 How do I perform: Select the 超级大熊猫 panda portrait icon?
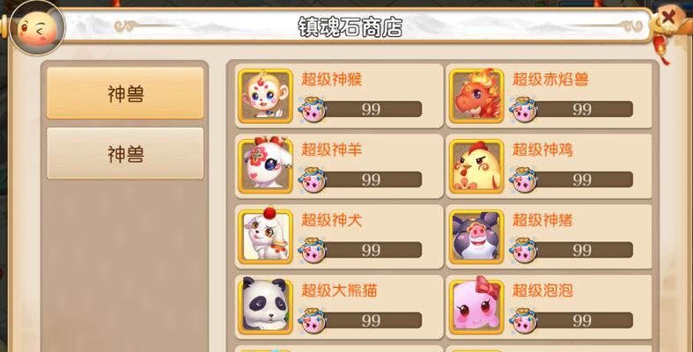tap(265, 306)
